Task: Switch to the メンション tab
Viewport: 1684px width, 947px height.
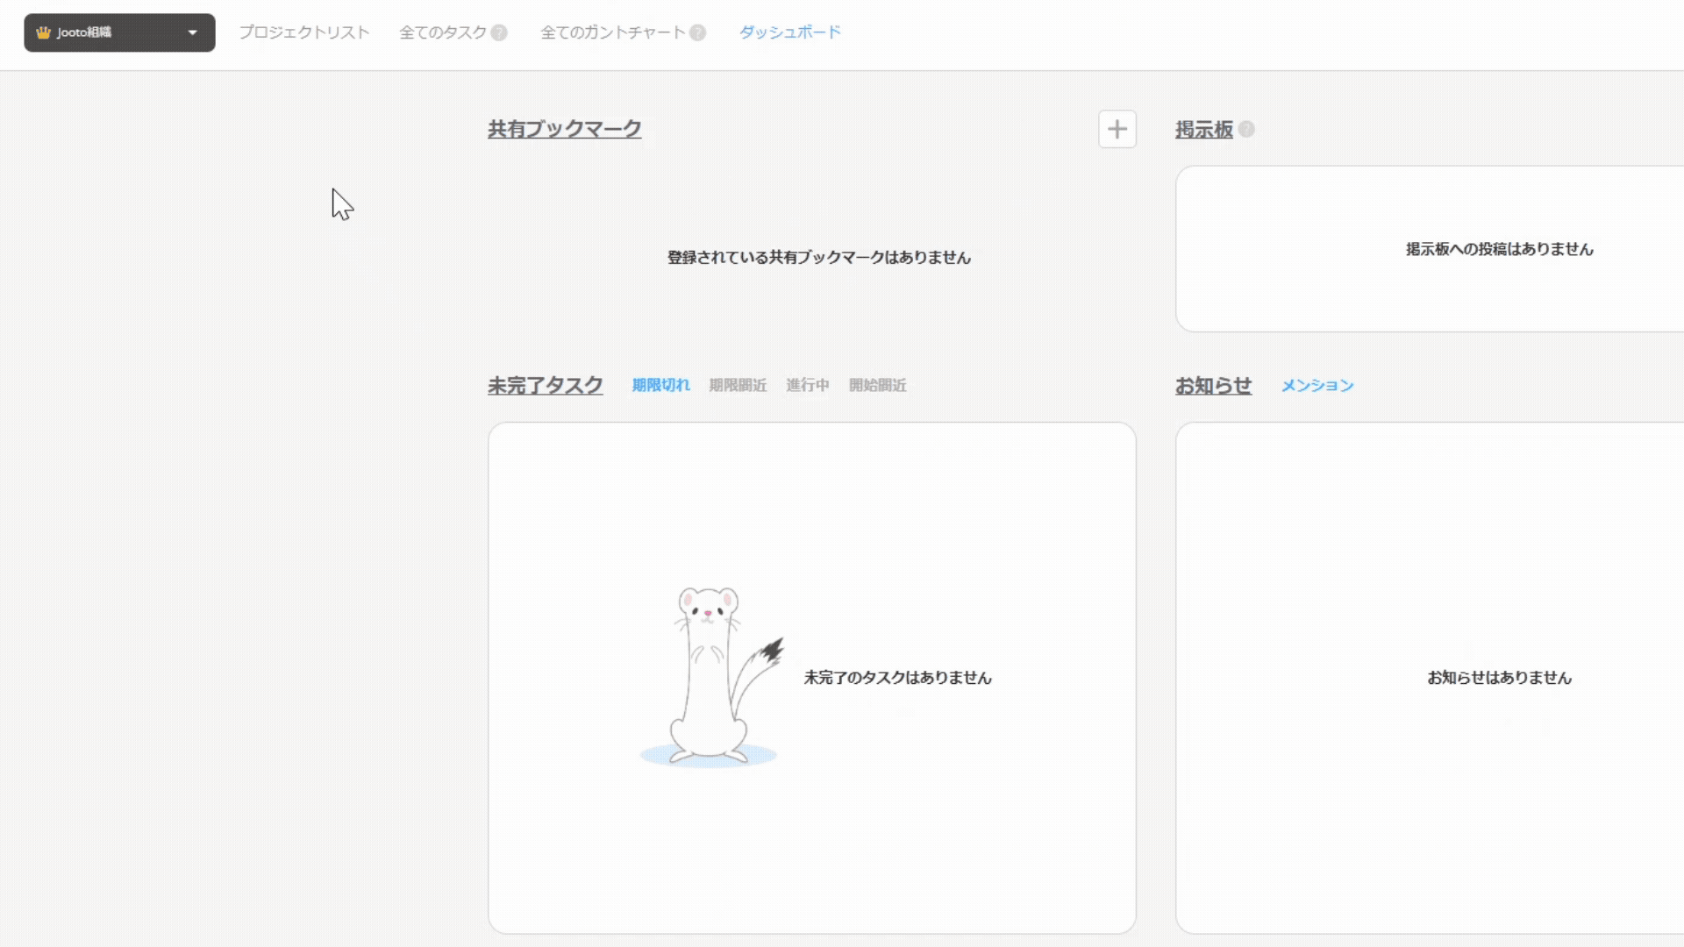Action: coord(1316,386)
